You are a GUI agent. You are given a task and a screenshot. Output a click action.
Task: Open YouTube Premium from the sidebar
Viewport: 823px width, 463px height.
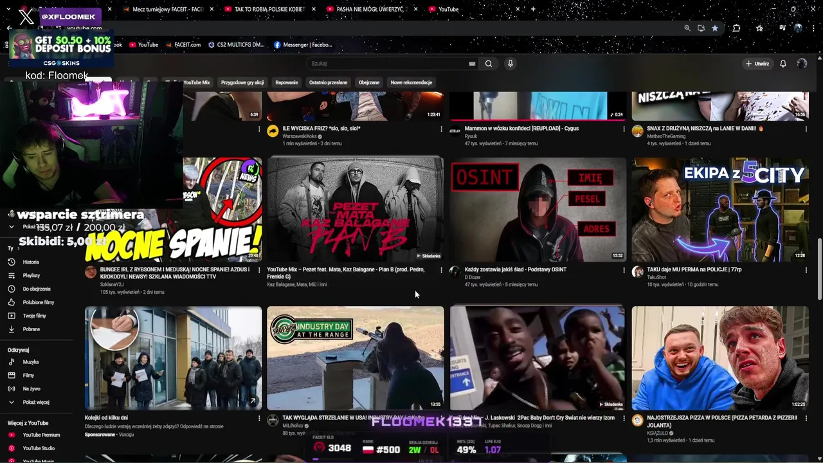click(x=41, y=435)
